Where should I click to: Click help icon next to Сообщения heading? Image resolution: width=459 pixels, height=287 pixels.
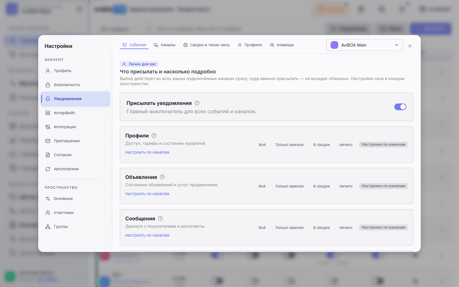(160, 218)
